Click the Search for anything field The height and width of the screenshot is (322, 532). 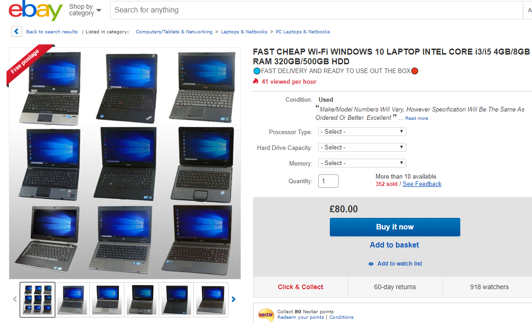pyautogui.click(x=316, y=10)
